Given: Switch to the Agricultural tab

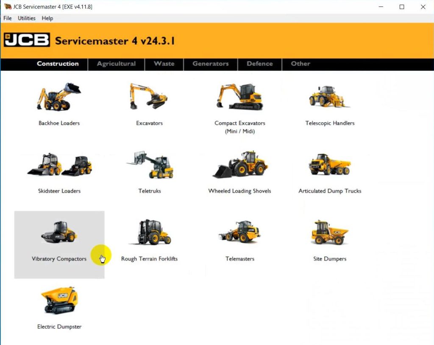Looking at the screenshot, I should [x=116, y=64].
